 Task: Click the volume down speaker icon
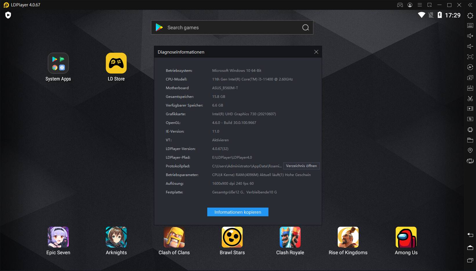[470, 46]
